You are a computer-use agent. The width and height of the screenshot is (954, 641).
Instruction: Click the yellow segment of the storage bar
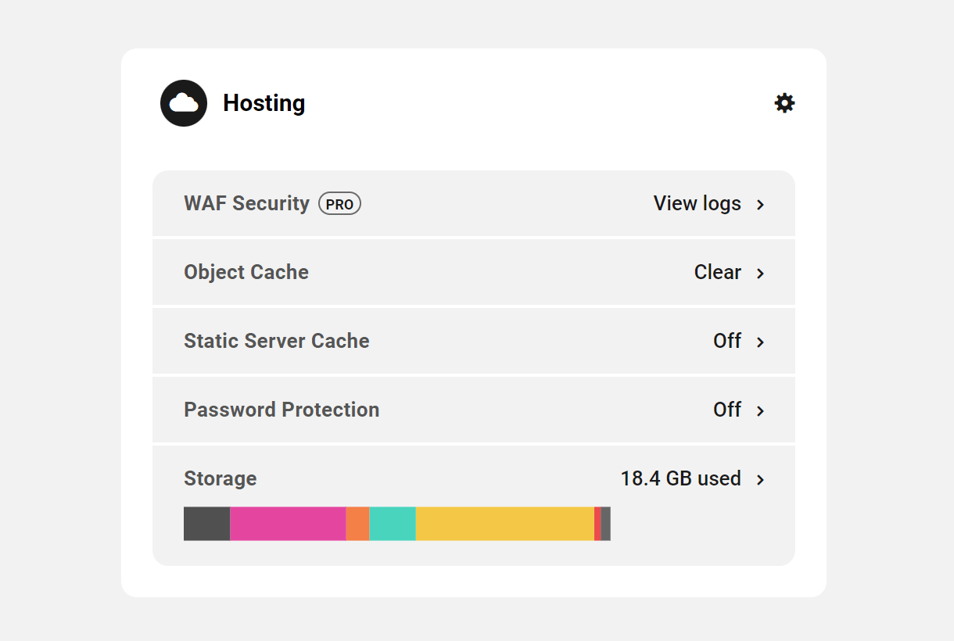504,524
